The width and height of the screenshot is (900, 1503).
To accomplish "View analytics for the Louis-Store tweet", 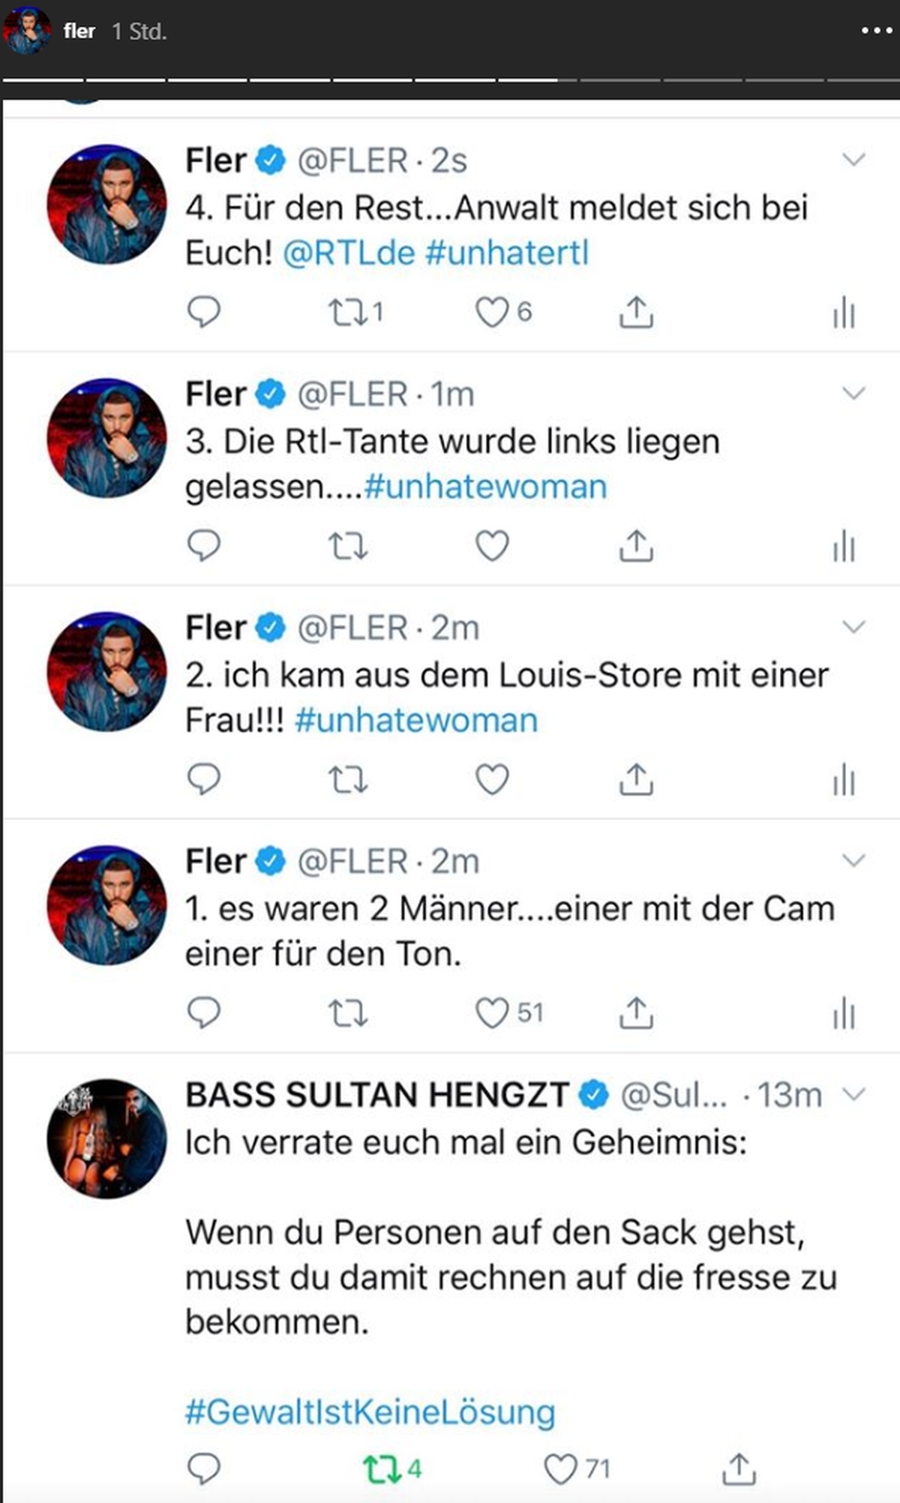I will tap(844, 779).
